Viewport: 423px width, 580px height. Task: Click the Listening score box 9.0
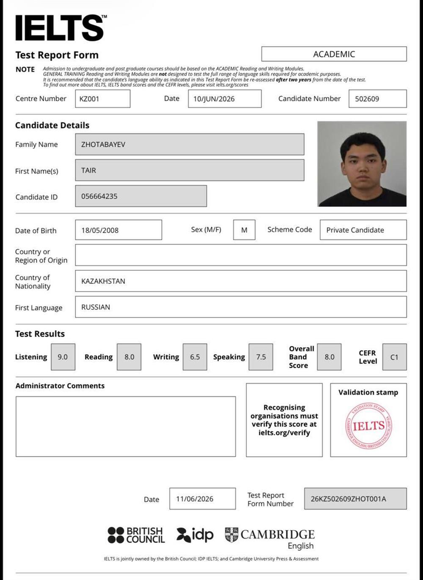coord(63,357)
